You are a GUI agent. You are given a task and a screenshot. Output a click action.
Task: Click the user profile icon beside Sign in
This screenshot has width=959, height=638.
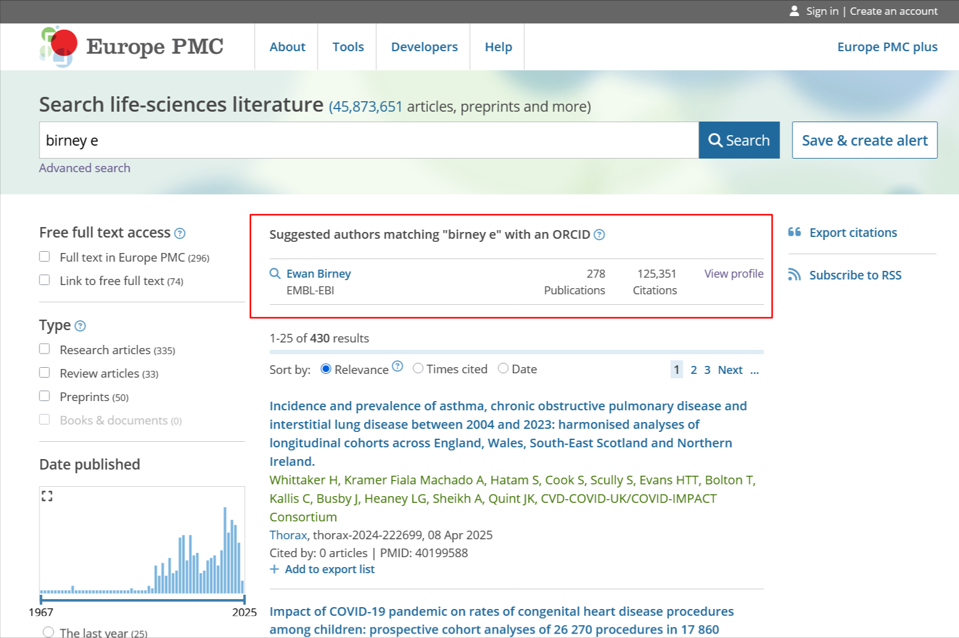pos(794,11)
